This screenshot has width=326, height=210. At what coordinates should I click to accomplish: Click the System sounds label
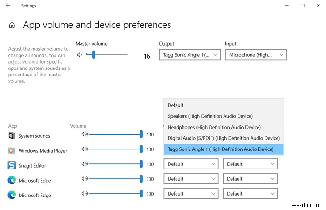coord(34,136)
